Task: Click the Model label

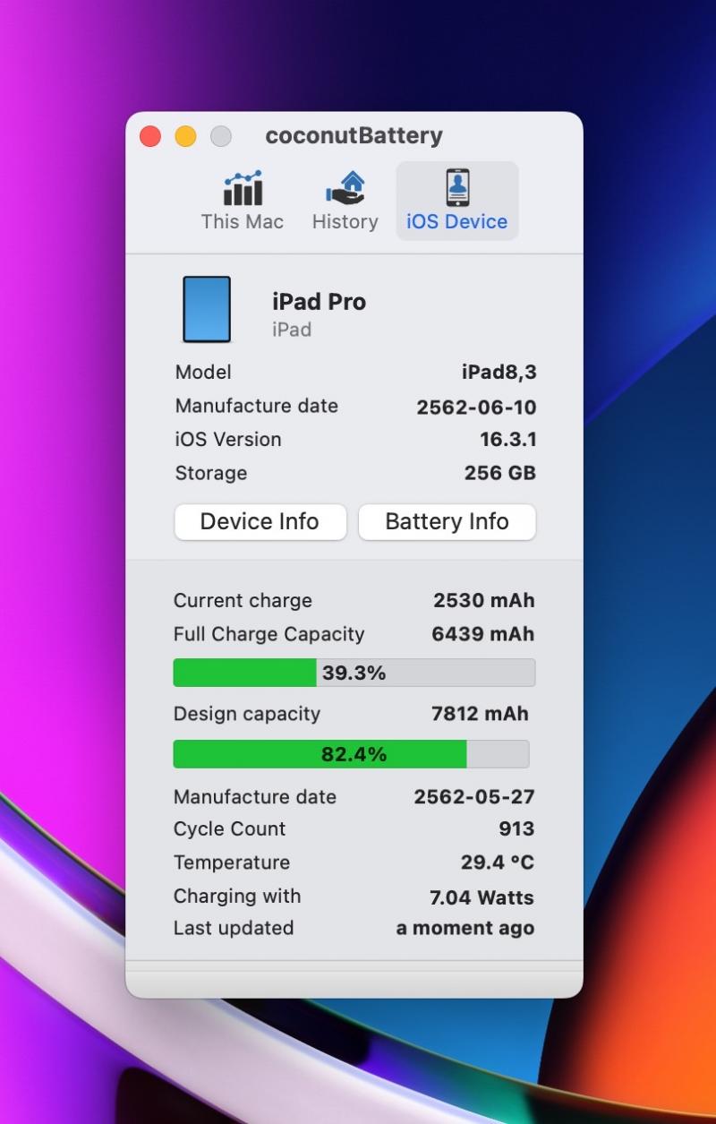Action: click(203, 373)
